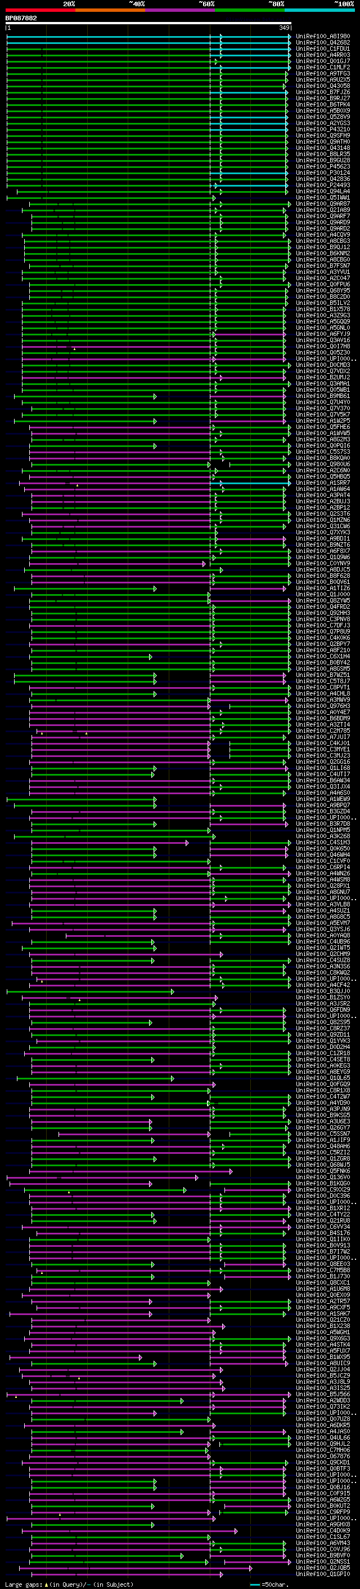Click the cyan ~100% identity legend segment
The width and height of the screenshot is (360, 1589).
click(x=319, y=10)
